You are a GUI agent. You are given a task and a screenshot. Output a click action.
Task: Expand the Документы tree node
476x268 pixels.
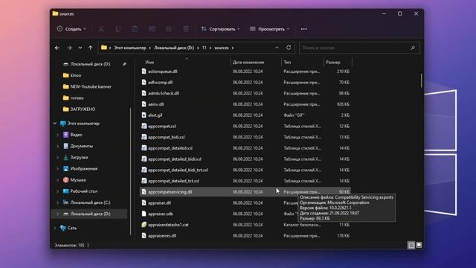57,146
